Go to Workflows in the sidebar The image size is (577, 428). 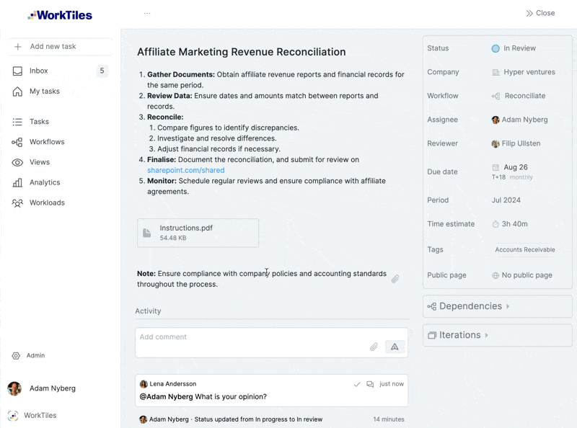point(47,142)
